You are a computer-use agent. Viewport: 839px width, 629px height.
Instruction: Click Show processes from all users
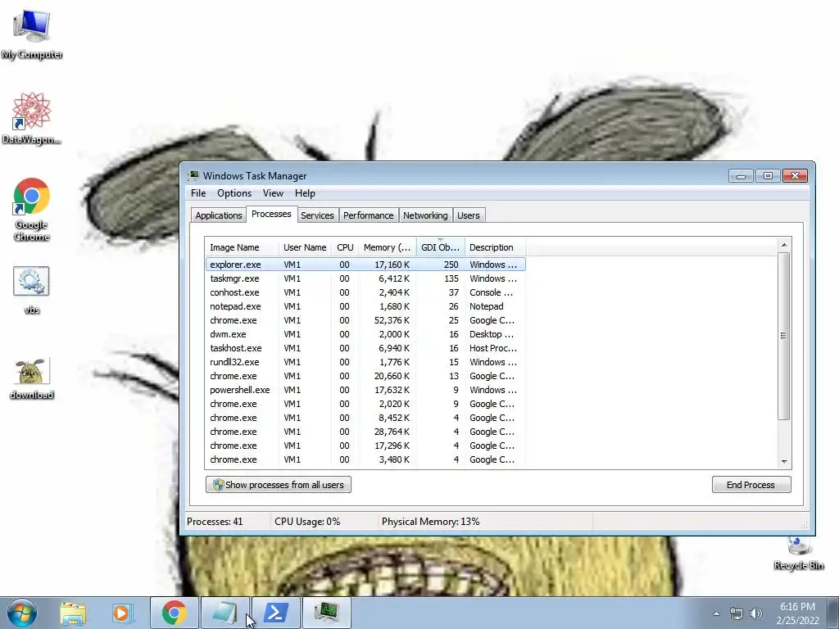(x=279, y=485)
